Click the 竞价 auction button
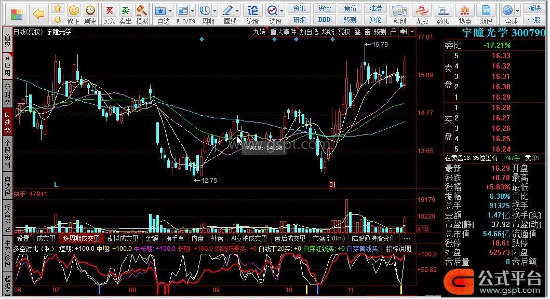550x299 pixels. tap(350, 8)
